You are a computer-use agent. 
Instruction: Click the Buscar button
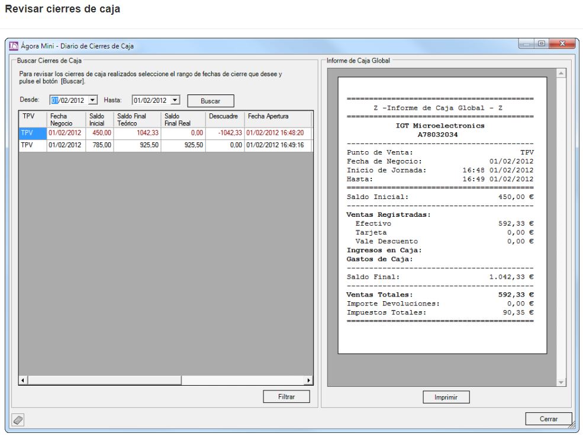coord(211,101)
